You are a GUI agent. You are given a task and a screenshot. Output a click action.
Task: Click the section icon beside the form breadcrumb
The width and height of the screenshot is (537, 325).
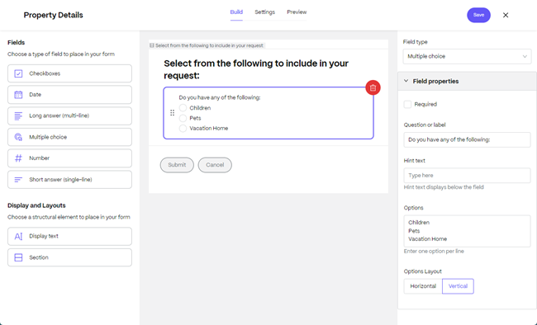pyautogui.click(x=152, y=45)
